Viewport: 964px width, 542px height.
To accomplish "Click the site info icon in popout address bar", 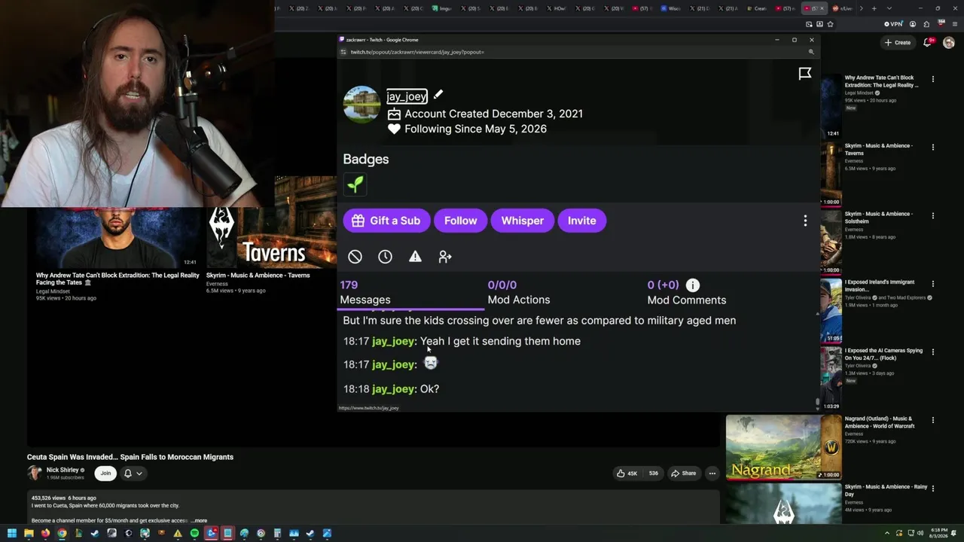I will pos(343,52).
